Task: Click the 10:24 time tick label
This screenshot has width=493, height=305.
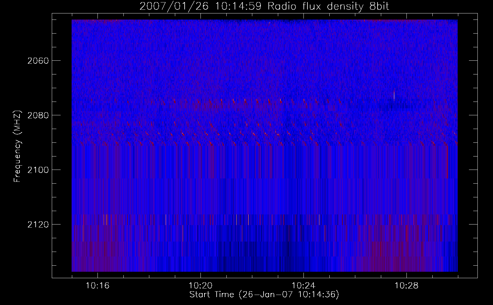Action: pos(303,286)
